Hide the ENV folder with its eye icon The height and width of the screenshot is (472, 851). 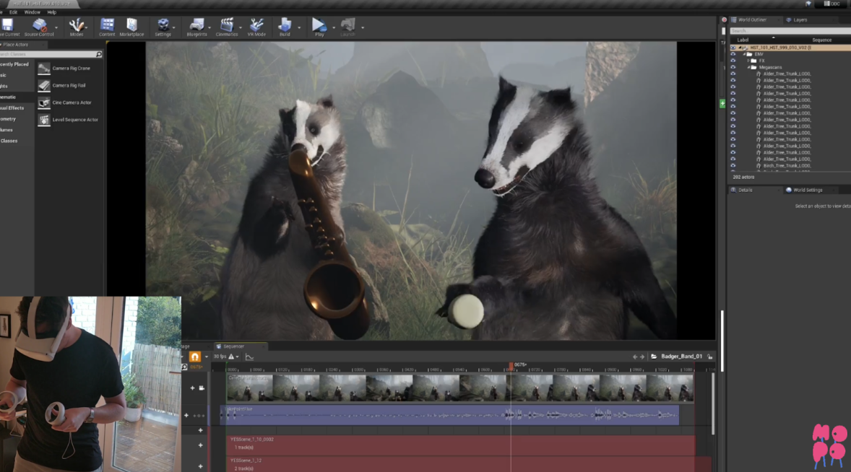[x=733, y=54]
